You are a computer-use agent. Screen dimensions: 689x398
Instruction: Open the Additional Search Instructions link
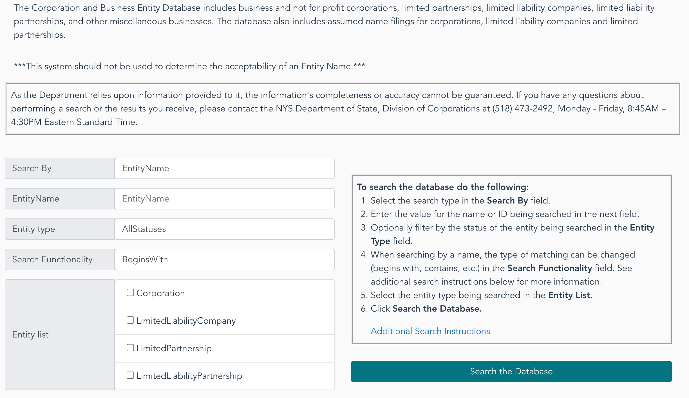pyautogui.click(x=430, y=331)
